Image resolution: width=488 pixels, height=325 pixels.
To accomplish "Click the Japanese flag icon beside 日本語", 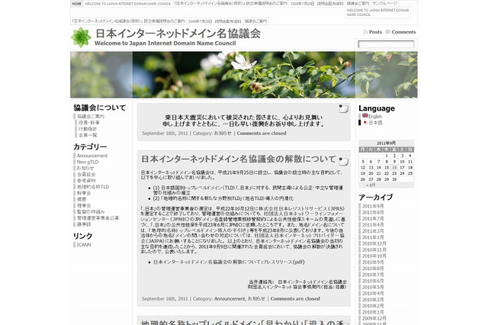I will click(365, 122).
